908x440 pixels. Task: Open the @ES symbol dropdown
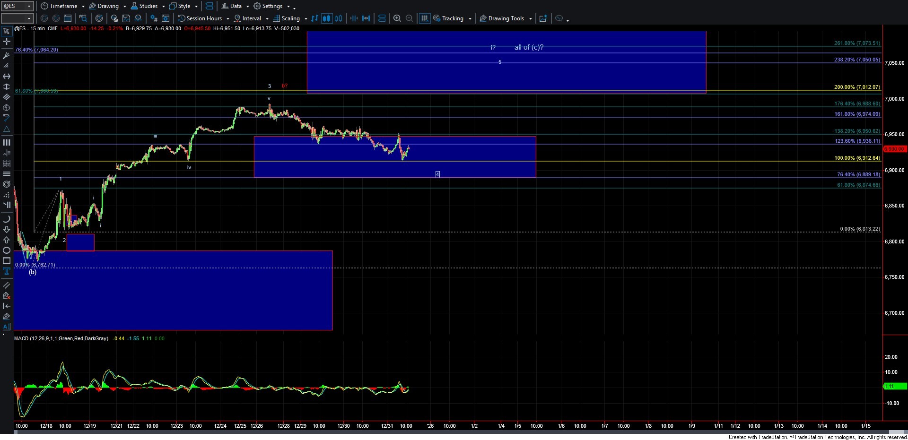pos(29,6)
